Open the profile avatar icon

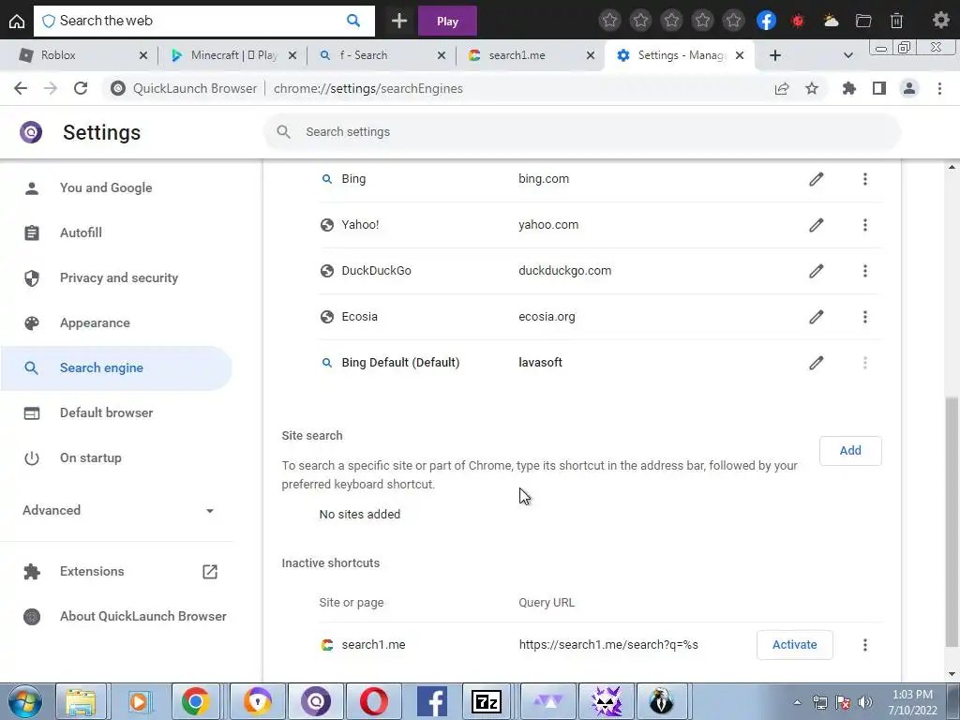pos(909,88)
